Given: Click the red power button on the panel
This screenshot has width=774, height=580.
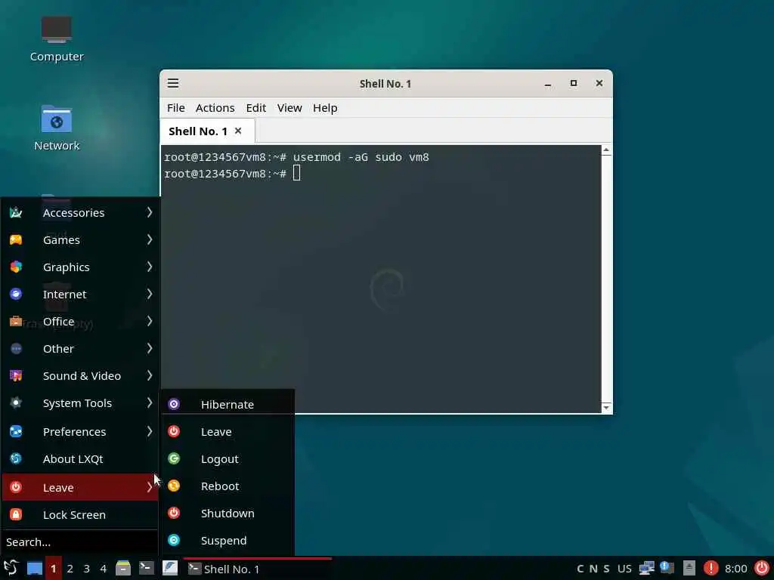Looking at the screenshot, I should click(x=762, y=568).
